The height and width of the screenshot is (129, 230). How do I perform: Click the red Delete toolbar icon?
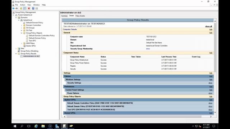pyautogui.click(x=29, y=8)
